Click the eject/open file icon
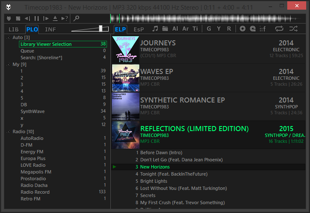 tap(55, 18)
